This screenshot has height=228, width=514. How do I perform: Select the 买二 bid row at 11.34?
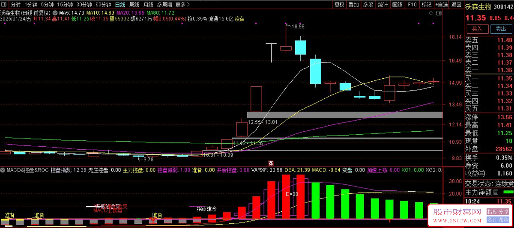click(489, 86)
